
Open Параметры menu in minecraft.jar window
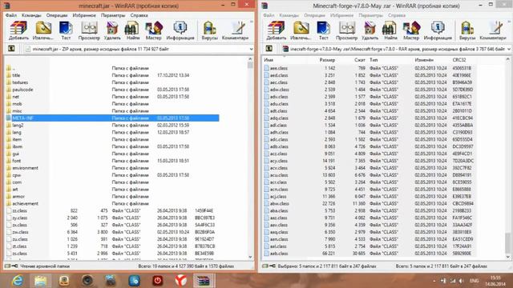point(113,15)
